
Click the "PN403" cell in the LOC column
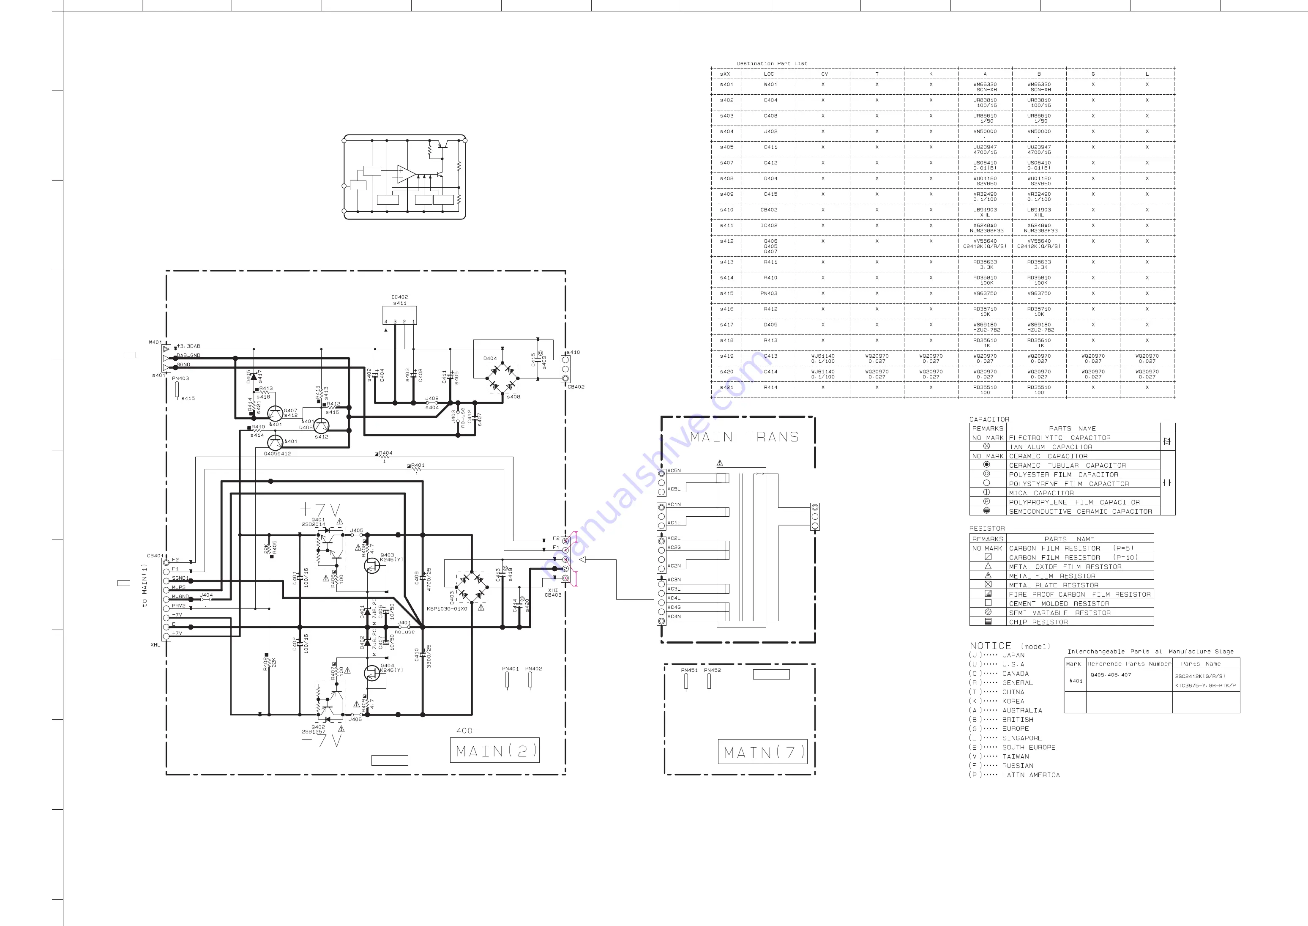click(x=769, y=293)
